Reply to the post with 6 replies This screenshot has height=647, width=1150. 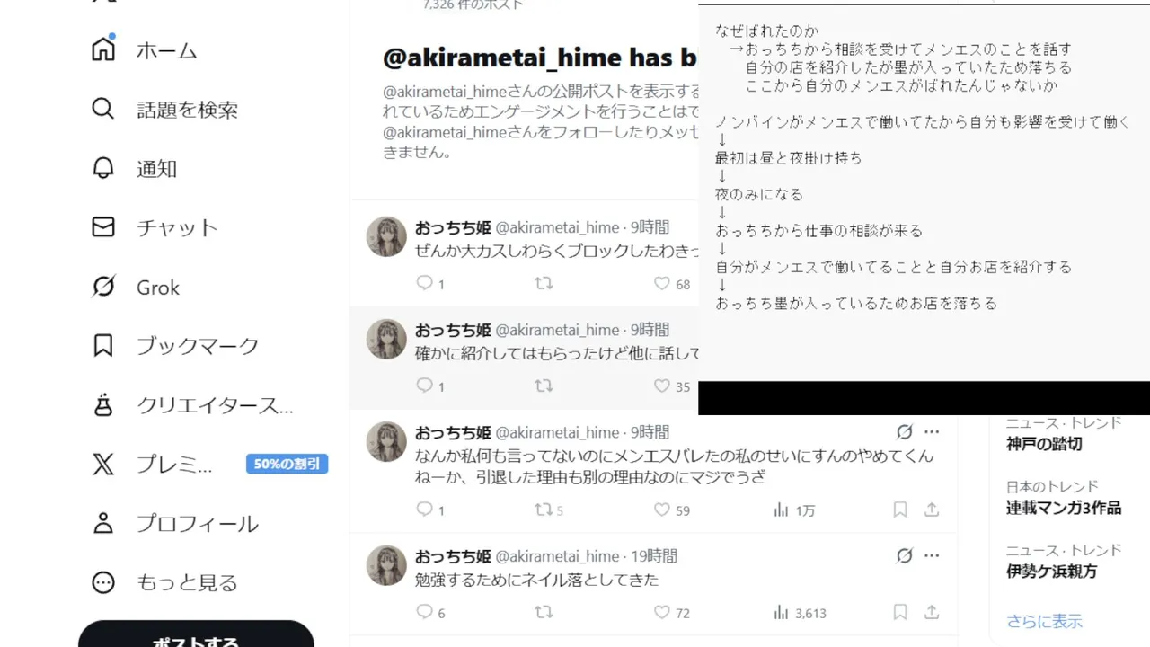(425, 613)
